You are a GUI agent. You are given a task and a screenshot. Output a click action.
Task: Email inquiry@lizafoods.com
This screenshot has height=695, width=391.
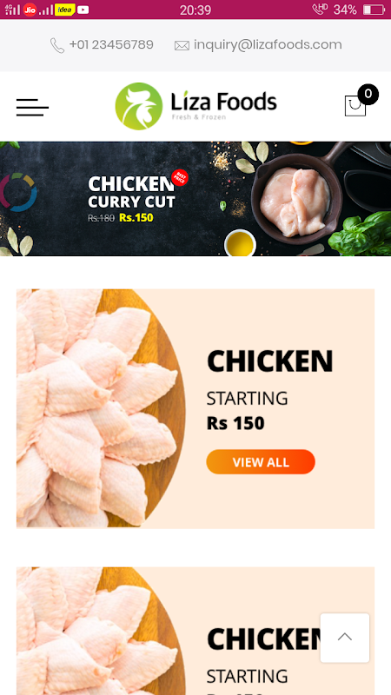268,45
